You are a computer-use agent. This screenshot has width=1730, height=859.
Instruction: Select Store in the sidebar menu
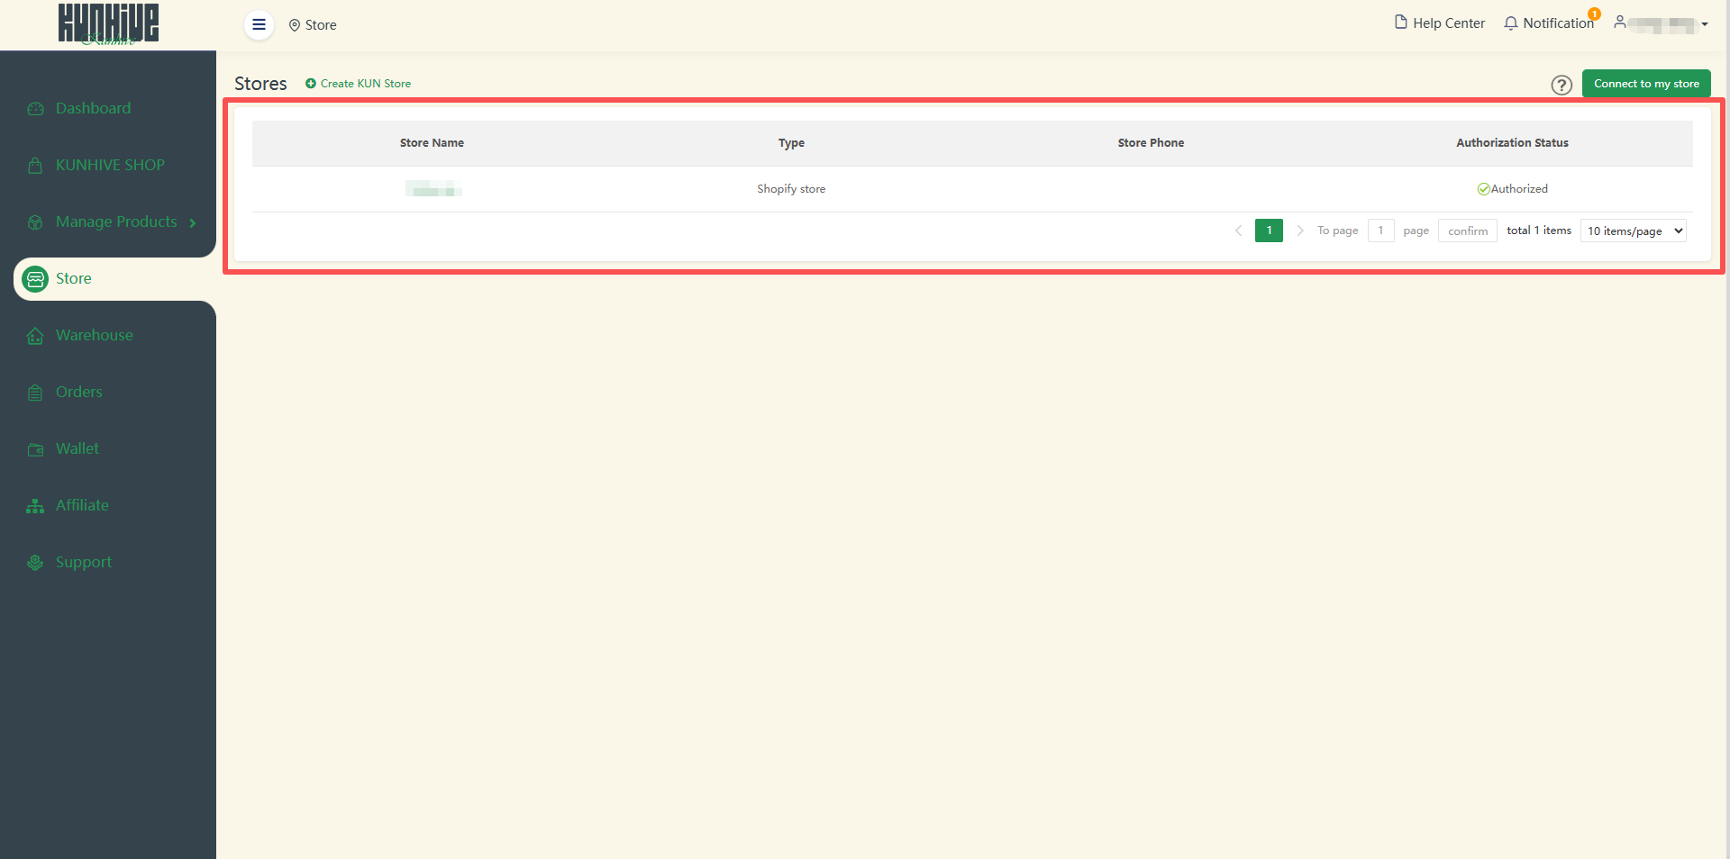[74, 278]
